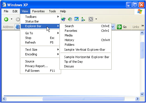Screen dimensions: 146x103
Task: Choose Full Screen in View menu
Action: point(40,71)
